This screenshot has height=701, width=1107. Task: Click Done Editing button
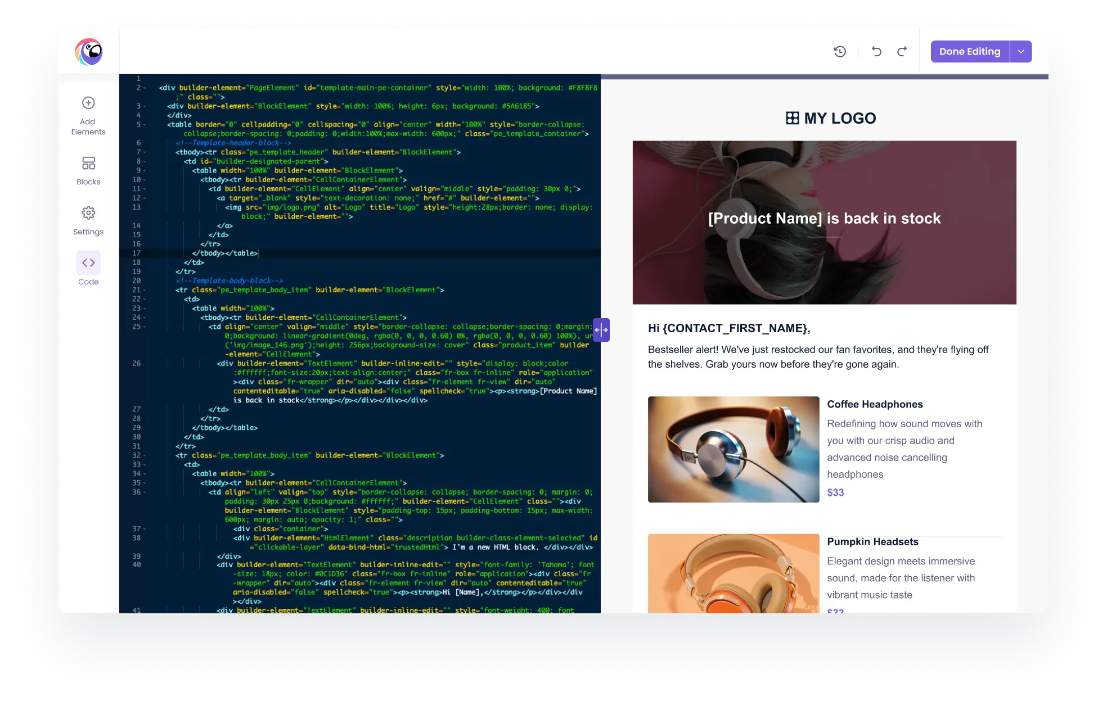[x=970, y=52]
